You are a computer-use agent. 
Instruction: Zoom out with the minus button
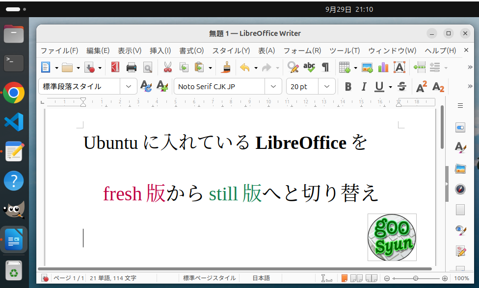387,278
